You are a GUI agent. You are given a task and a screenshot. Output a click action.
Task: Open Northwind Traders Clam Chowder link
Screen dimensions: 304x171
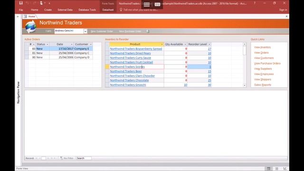(x=132, y=76)
